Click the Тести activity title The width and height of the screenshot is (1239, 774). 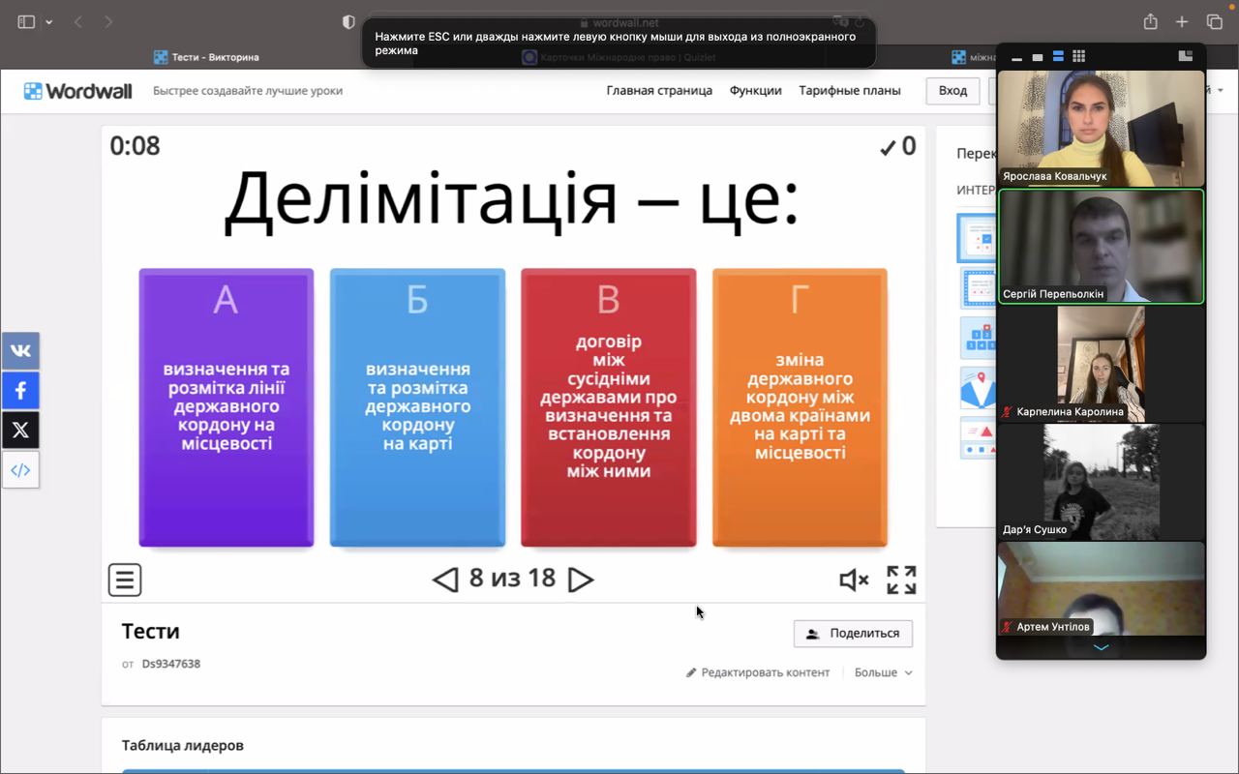coord(150,631)
